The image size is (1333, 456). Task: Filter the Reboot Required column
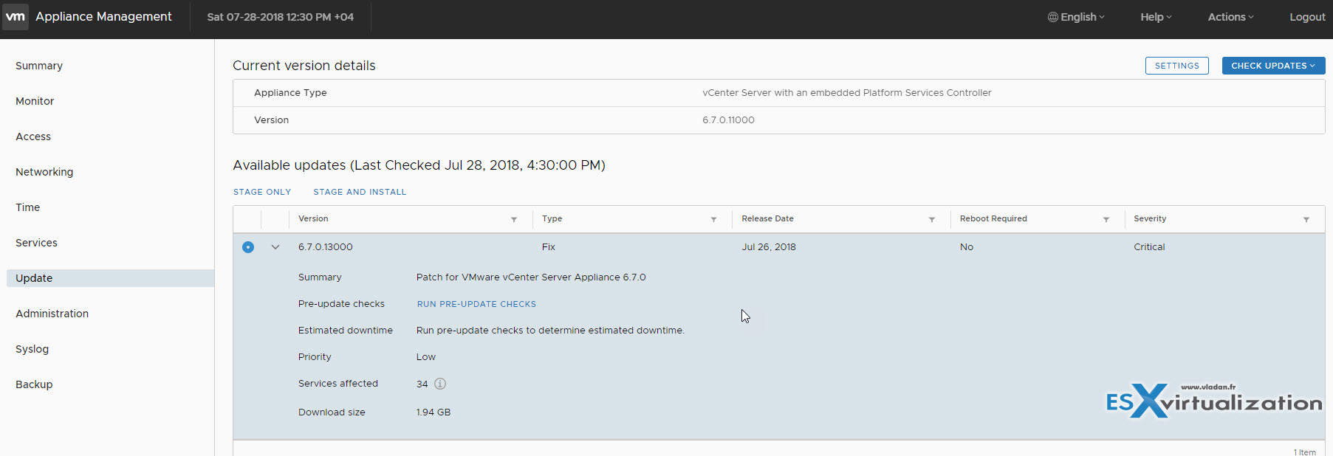[x=1106, y=220]
